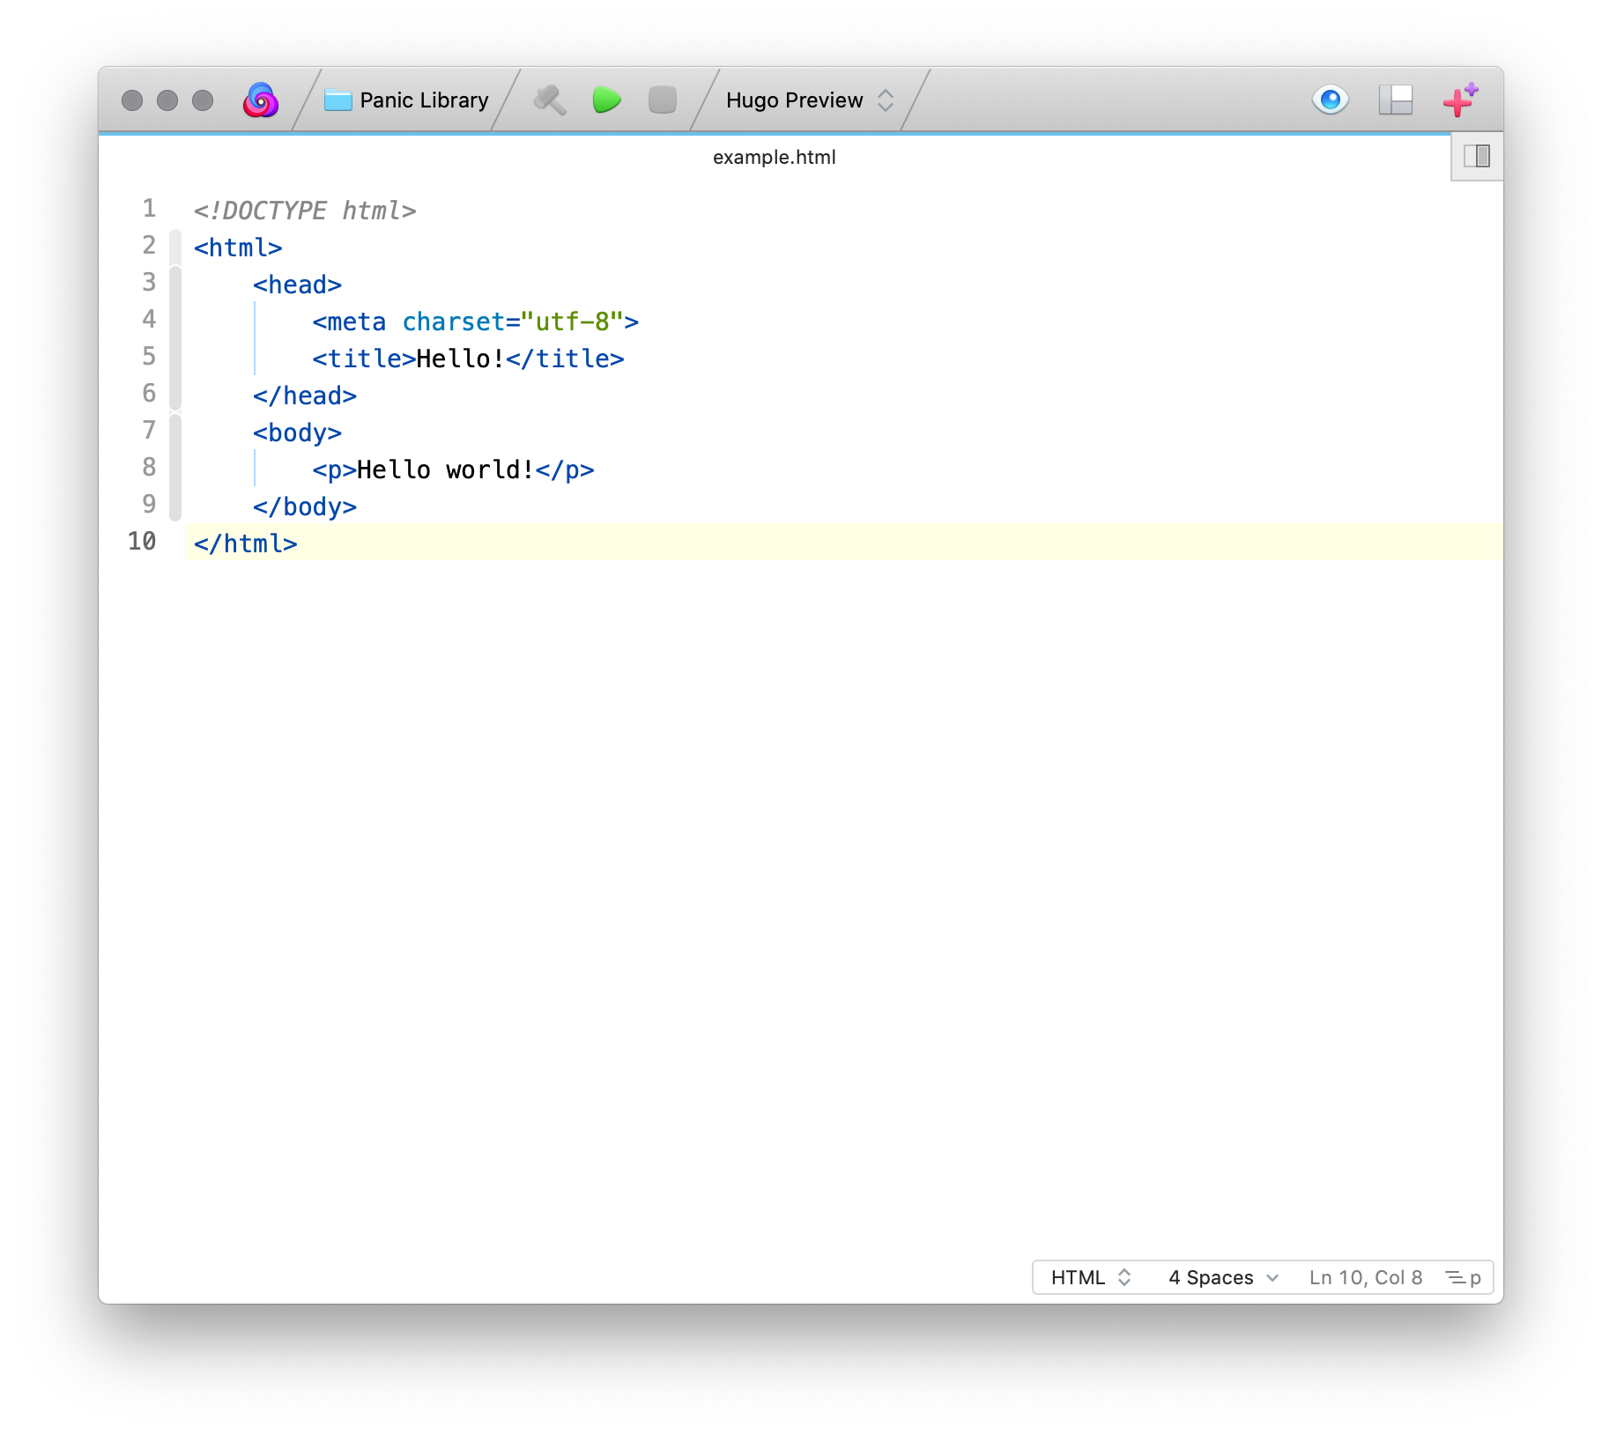
Task: Click the Build hammer icon
Action: point(550,100)
